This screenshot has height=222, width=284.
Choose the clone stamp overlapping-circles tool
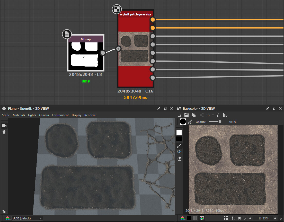(179, 152)
